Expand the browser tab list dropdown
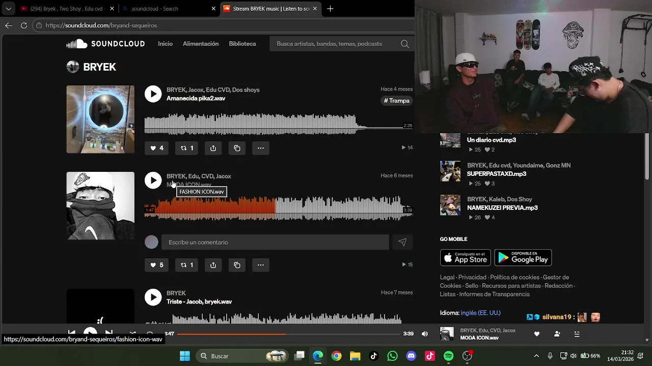Viewport: 652px width, 366px height. (8, 9)
